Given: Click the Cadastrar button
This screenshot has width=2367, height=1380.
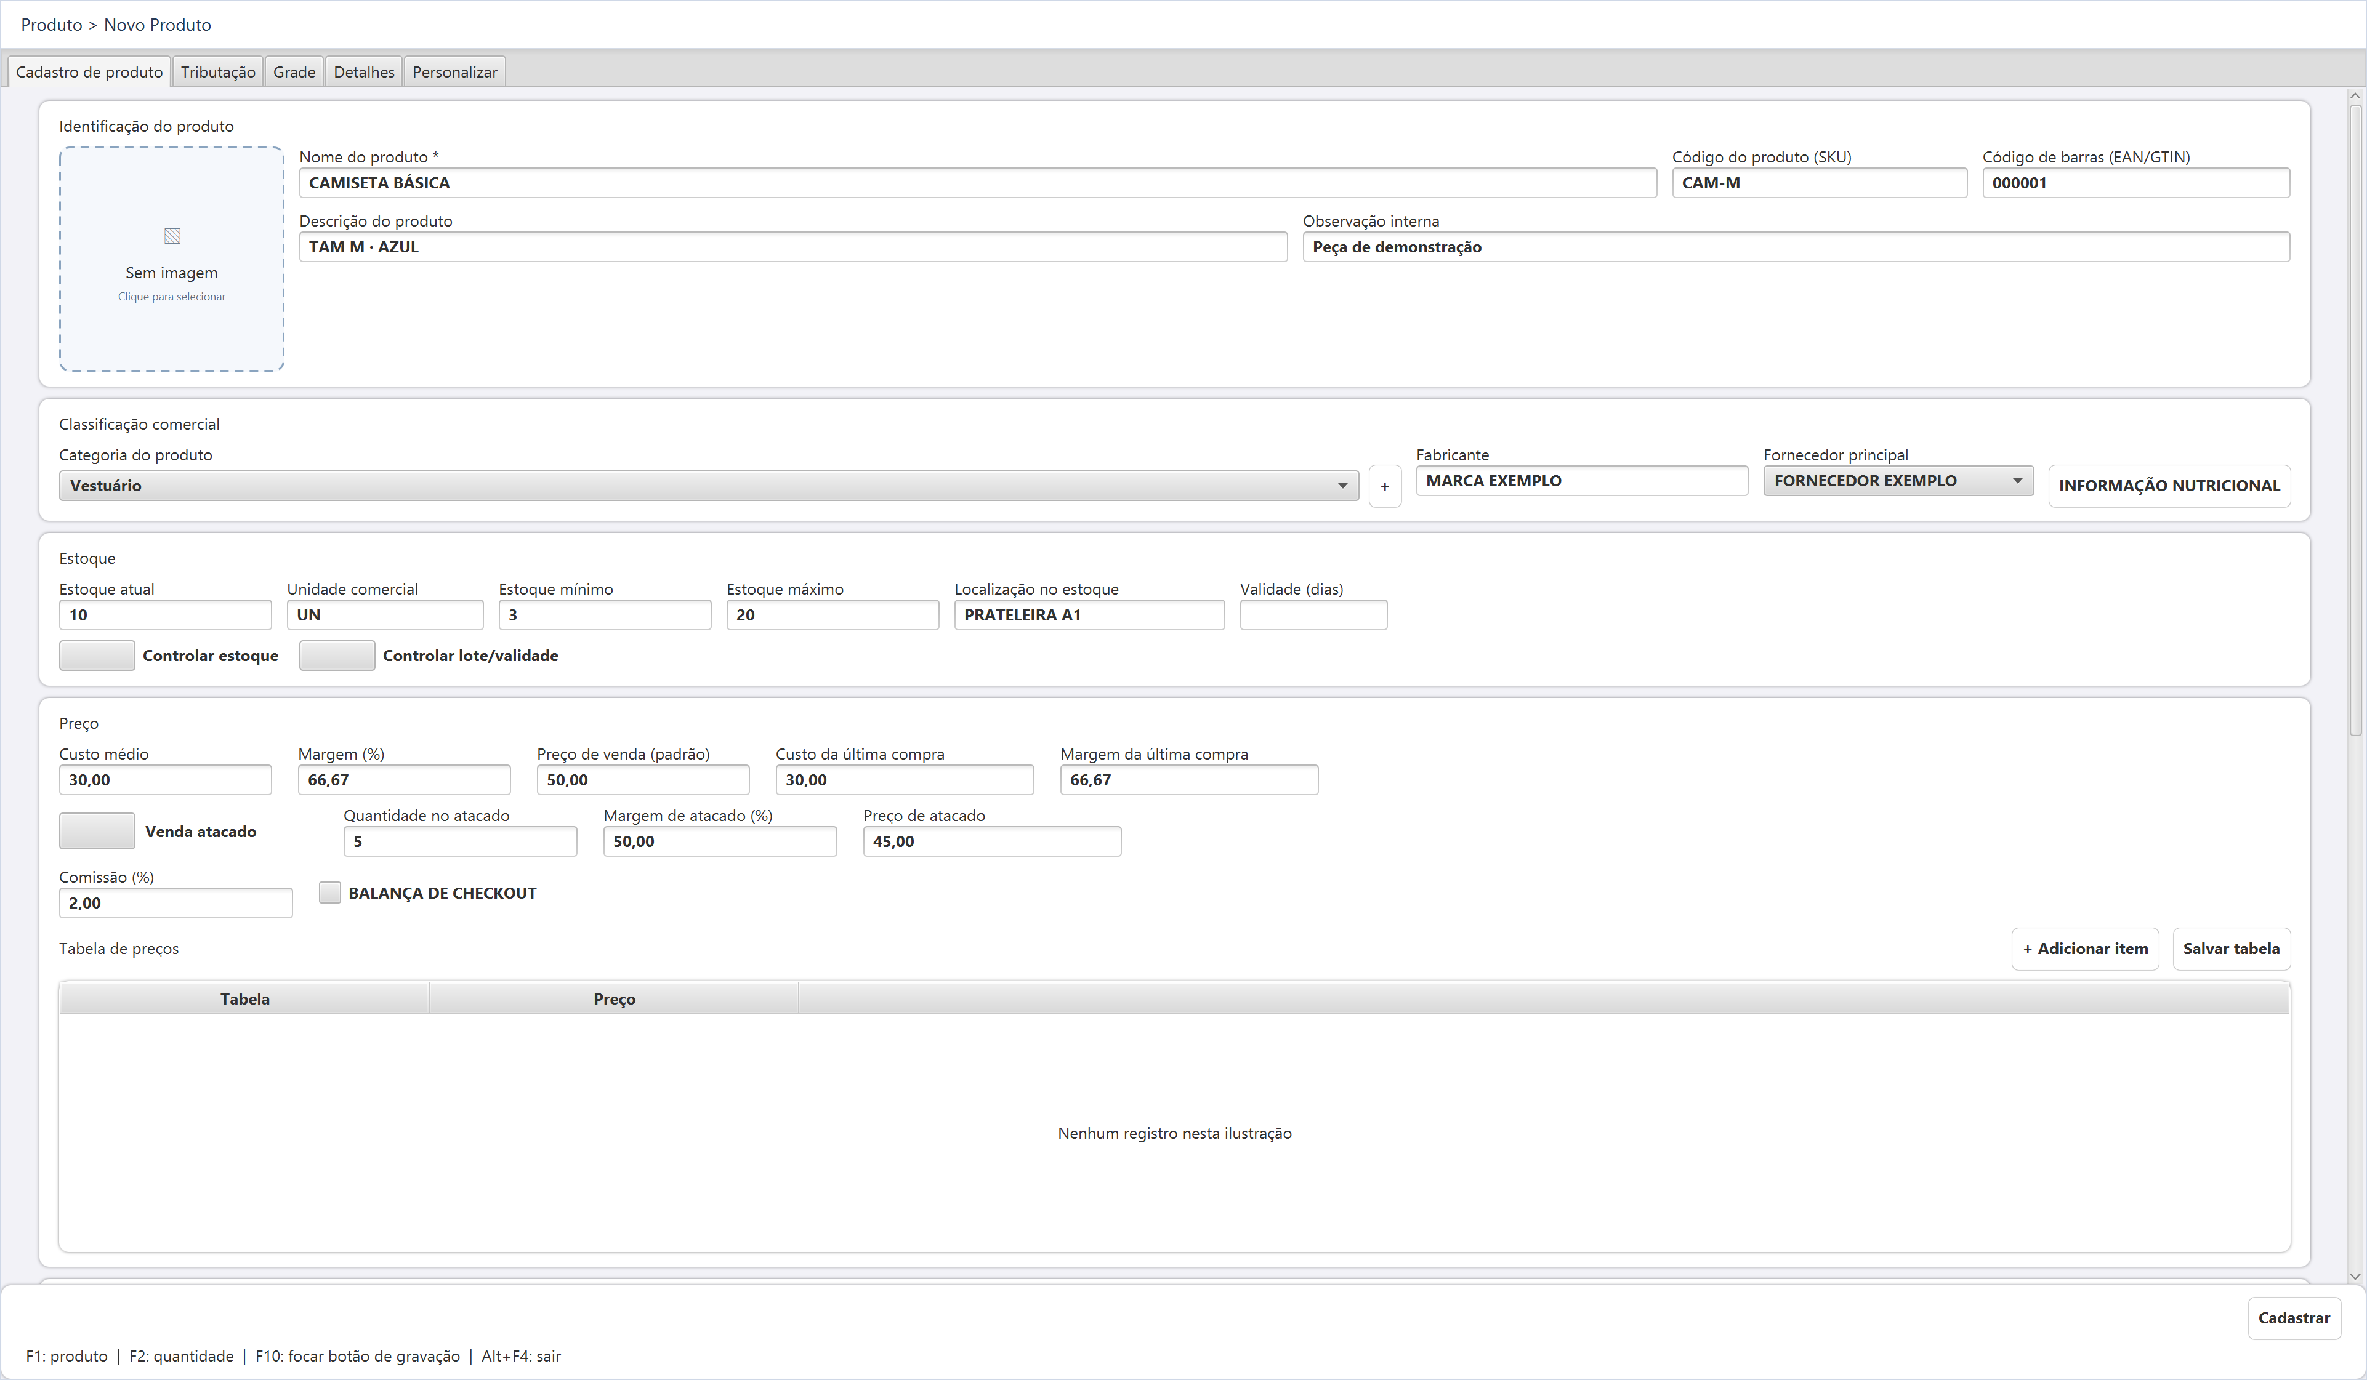Looking at the screenshot, I should [2294, 1318].
